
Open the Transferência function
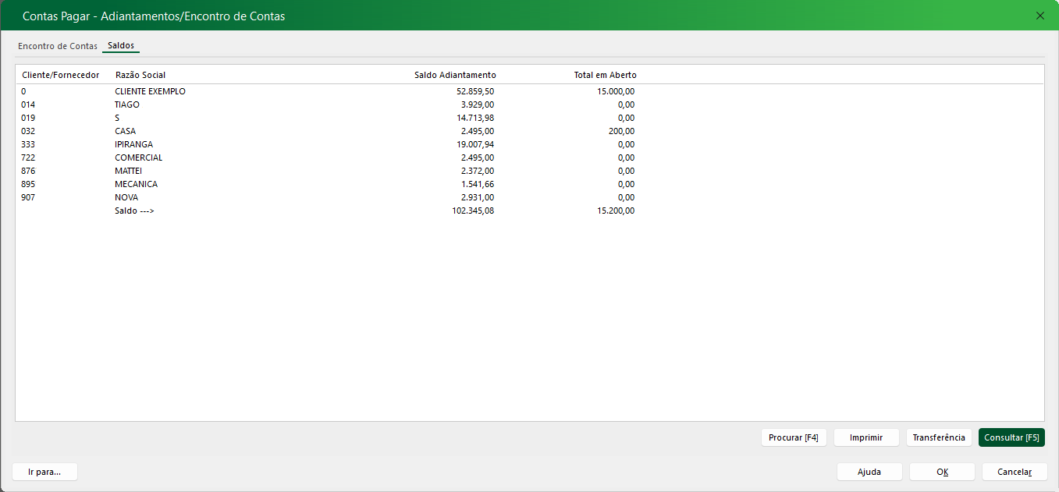[939, 437]
